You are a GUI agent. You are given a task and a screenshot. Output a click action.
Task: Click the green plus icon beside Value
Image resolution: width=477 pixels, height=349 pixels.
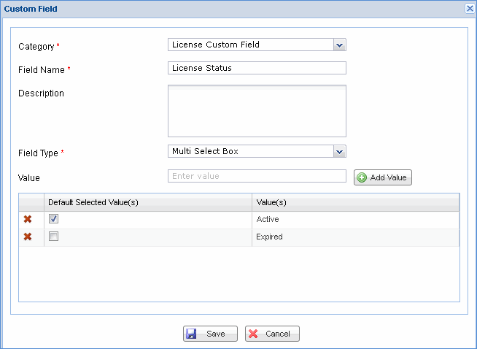click(362, 177)
